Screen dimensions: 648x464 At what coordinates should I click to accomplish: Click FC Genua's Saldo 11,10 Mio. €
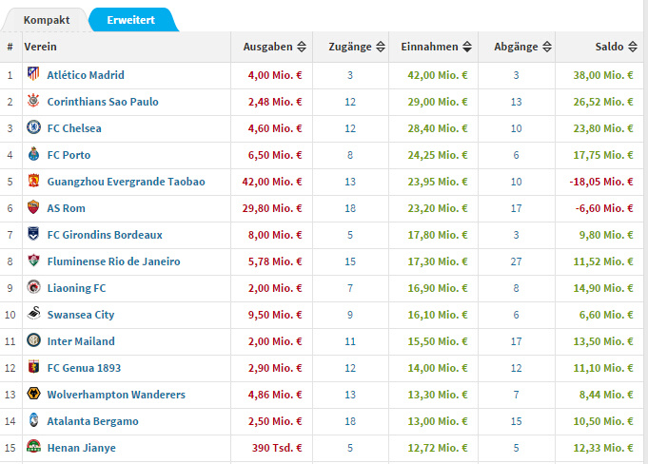[x=603, y=368]
